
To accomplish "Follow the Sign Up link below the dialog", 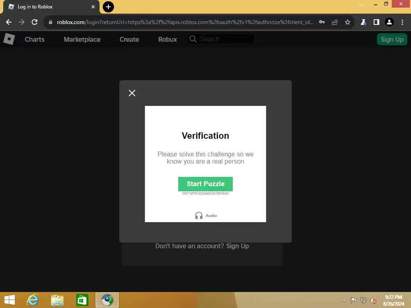I will pyautogui.click(x=238, y=246).
